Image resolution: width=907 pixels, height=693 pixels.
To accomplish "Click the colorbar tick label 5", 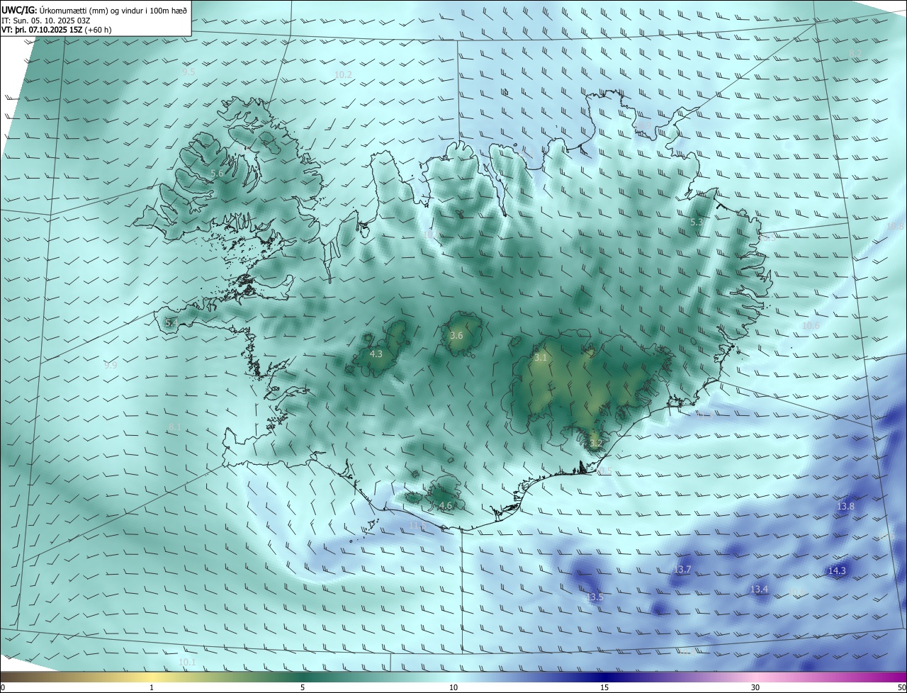I will (x=303, y=687).
